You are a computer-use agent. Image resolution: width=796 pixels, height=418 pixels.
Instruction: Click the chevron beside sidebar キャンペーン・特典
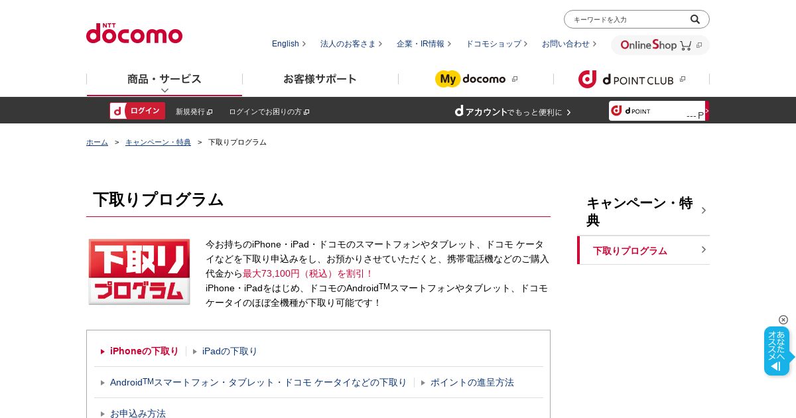(704, 210)
